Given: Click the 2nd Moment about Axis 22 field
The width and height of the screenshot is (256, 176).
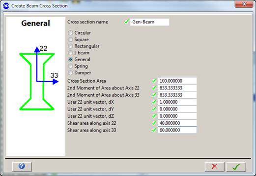Looking at the screenshot, I should point(177,88).
